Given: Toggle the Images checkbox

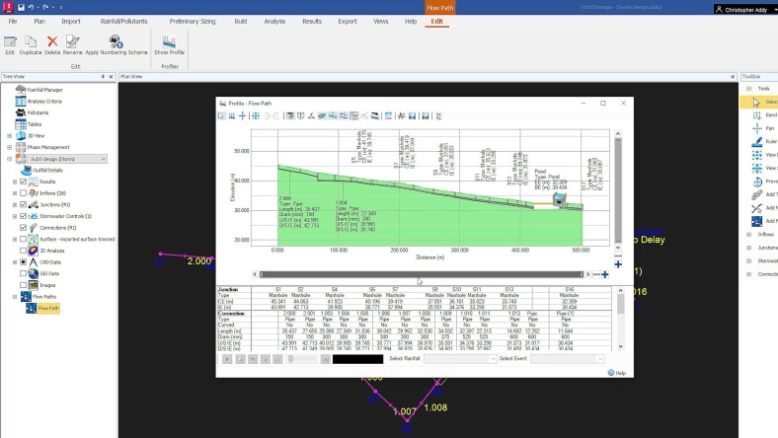Looking at the screenshot, I should [x=23, y=285].
